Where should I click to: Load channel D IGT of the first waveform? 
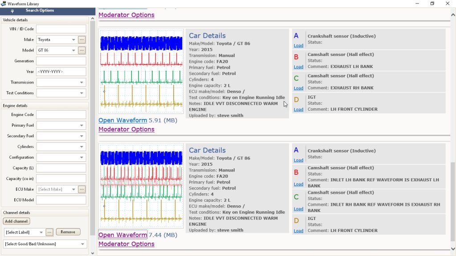pyautogui.click(x=298, y=109)
